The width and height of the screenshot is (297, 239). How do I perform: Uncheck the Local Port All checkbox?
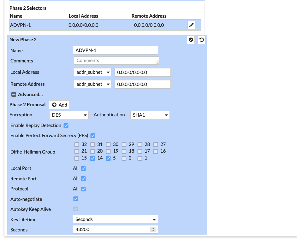point(83,168)
